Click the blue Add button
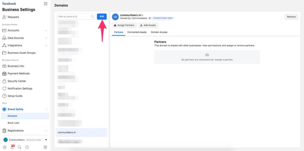The height and width of the screenshot is (151, 304). coord(102,17)
